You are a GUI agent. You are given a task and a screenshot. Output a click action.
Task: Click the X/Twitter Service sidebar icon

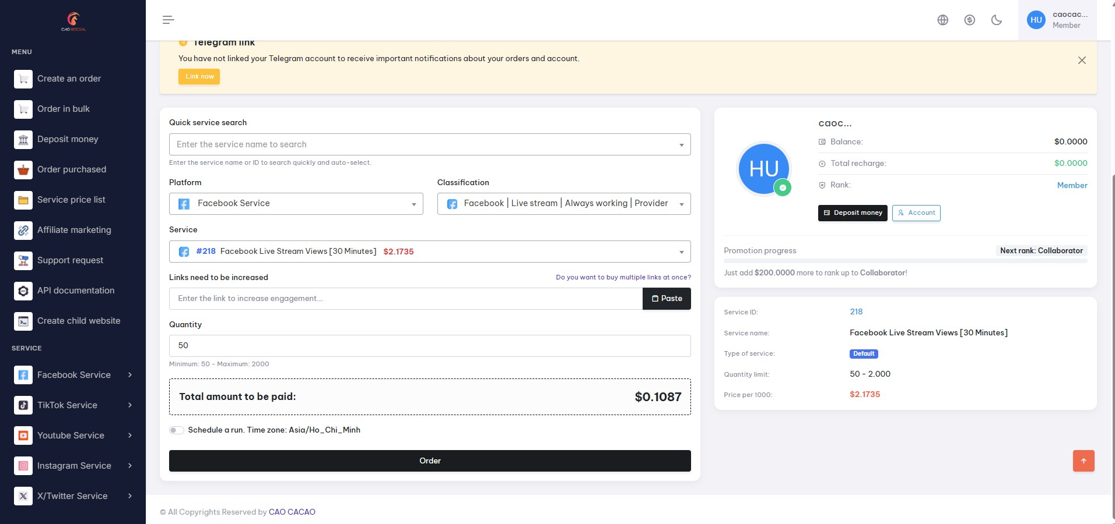(23, 496)
